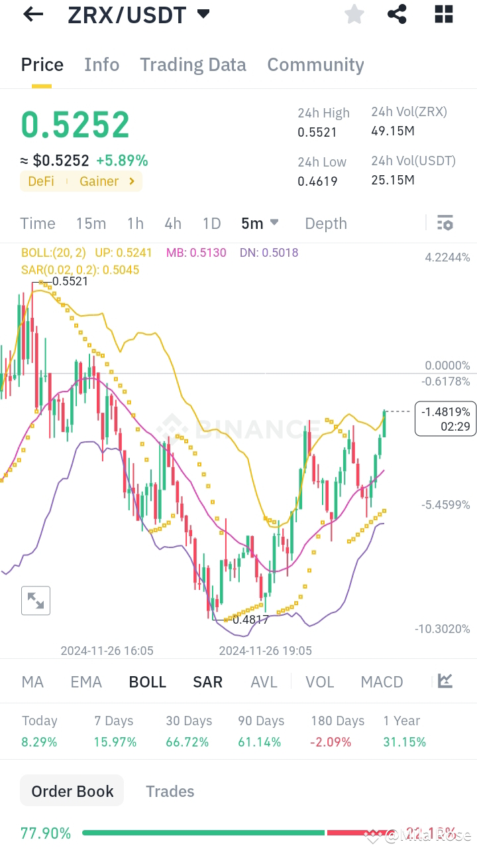Image resolution: width=477 pixels, height=850 pixels.
Task: Open chart display settings icon beside Depth
Action: pos(445,223)
